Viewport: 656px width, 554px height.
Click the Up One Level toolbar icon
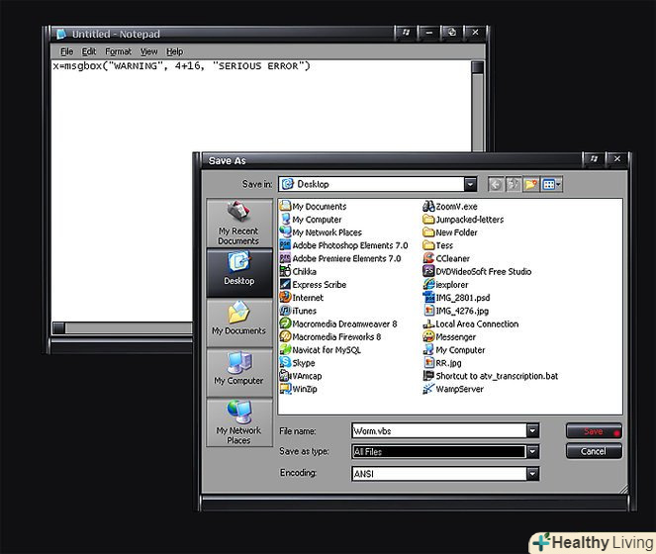(515, 184)
